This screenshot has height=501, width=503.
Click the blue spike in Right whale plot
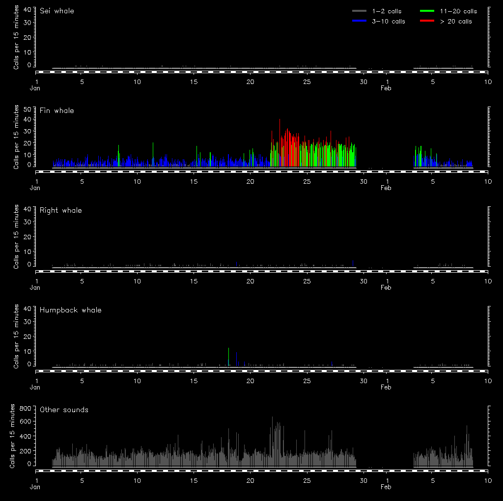tap(353, 263)
